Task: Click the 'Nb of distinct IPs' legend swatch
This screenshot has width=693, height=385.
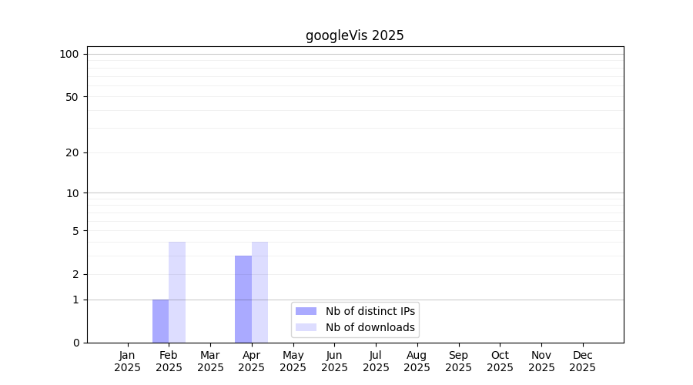Action: 306,311
